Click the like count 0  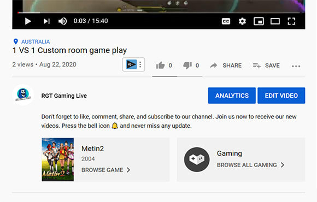170,66
